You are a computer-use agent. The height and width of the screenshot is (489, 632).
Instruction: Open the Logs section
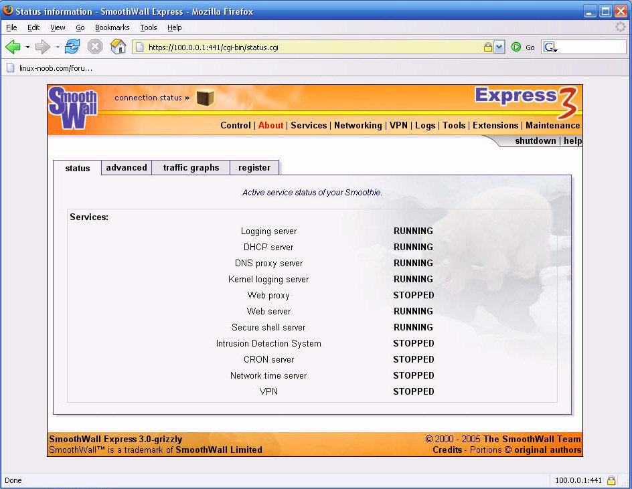tap(425, 125)
